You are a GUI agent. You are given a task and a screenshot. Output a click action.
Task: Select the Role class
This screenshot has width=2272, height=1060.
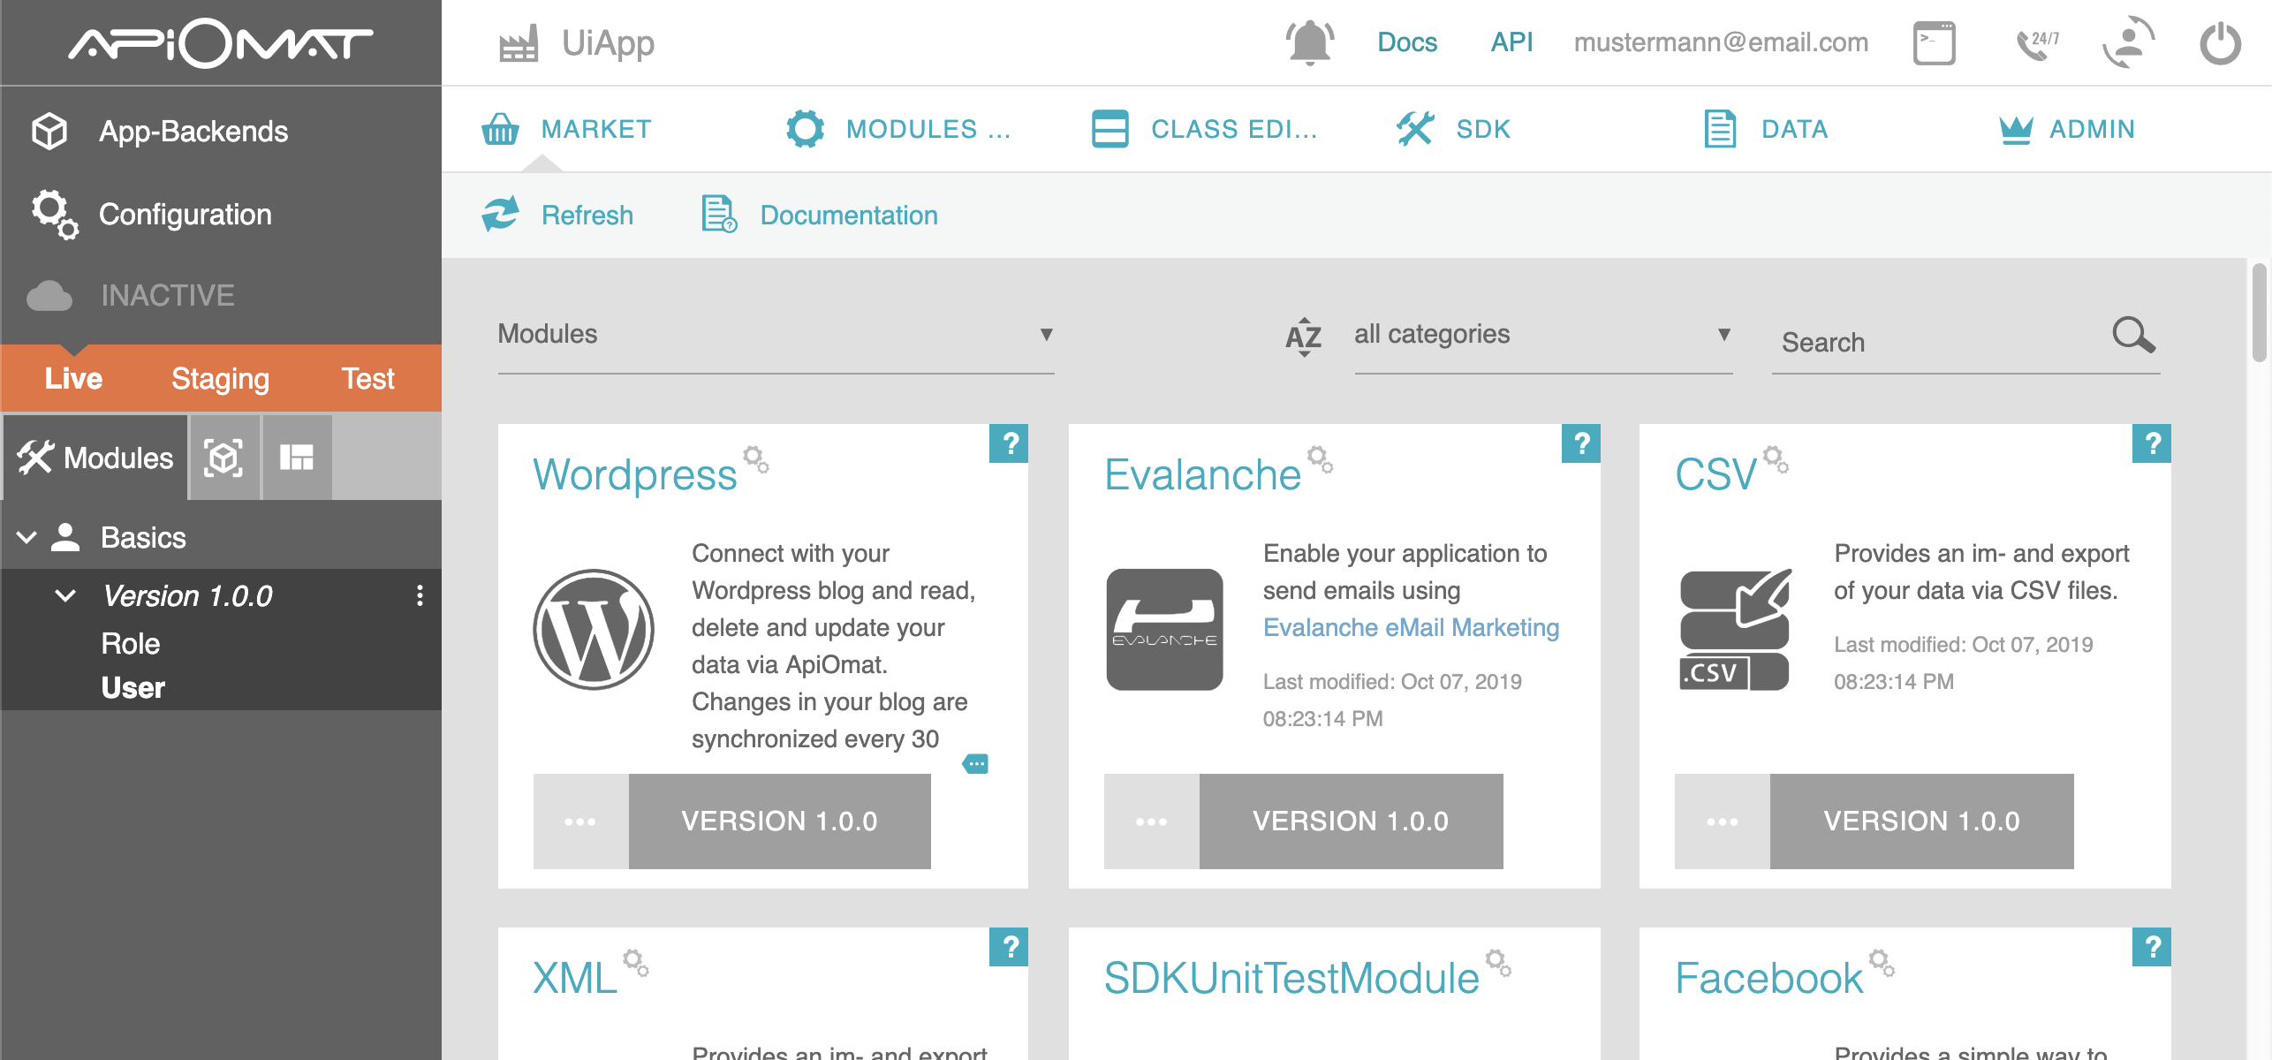[131, 644]
